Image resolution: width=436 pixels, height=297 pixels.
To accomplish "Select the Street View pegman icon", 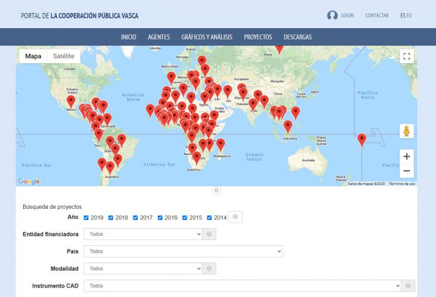I will pos(407,131).
